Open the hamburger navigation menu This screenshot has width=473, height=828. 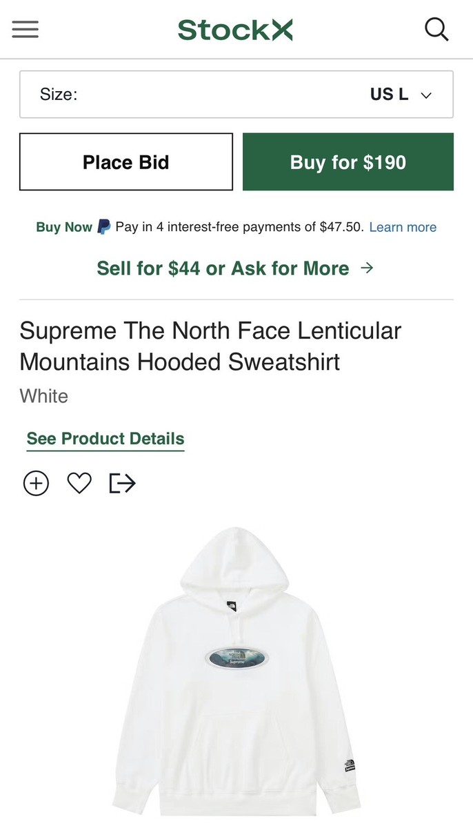[25, 30]
